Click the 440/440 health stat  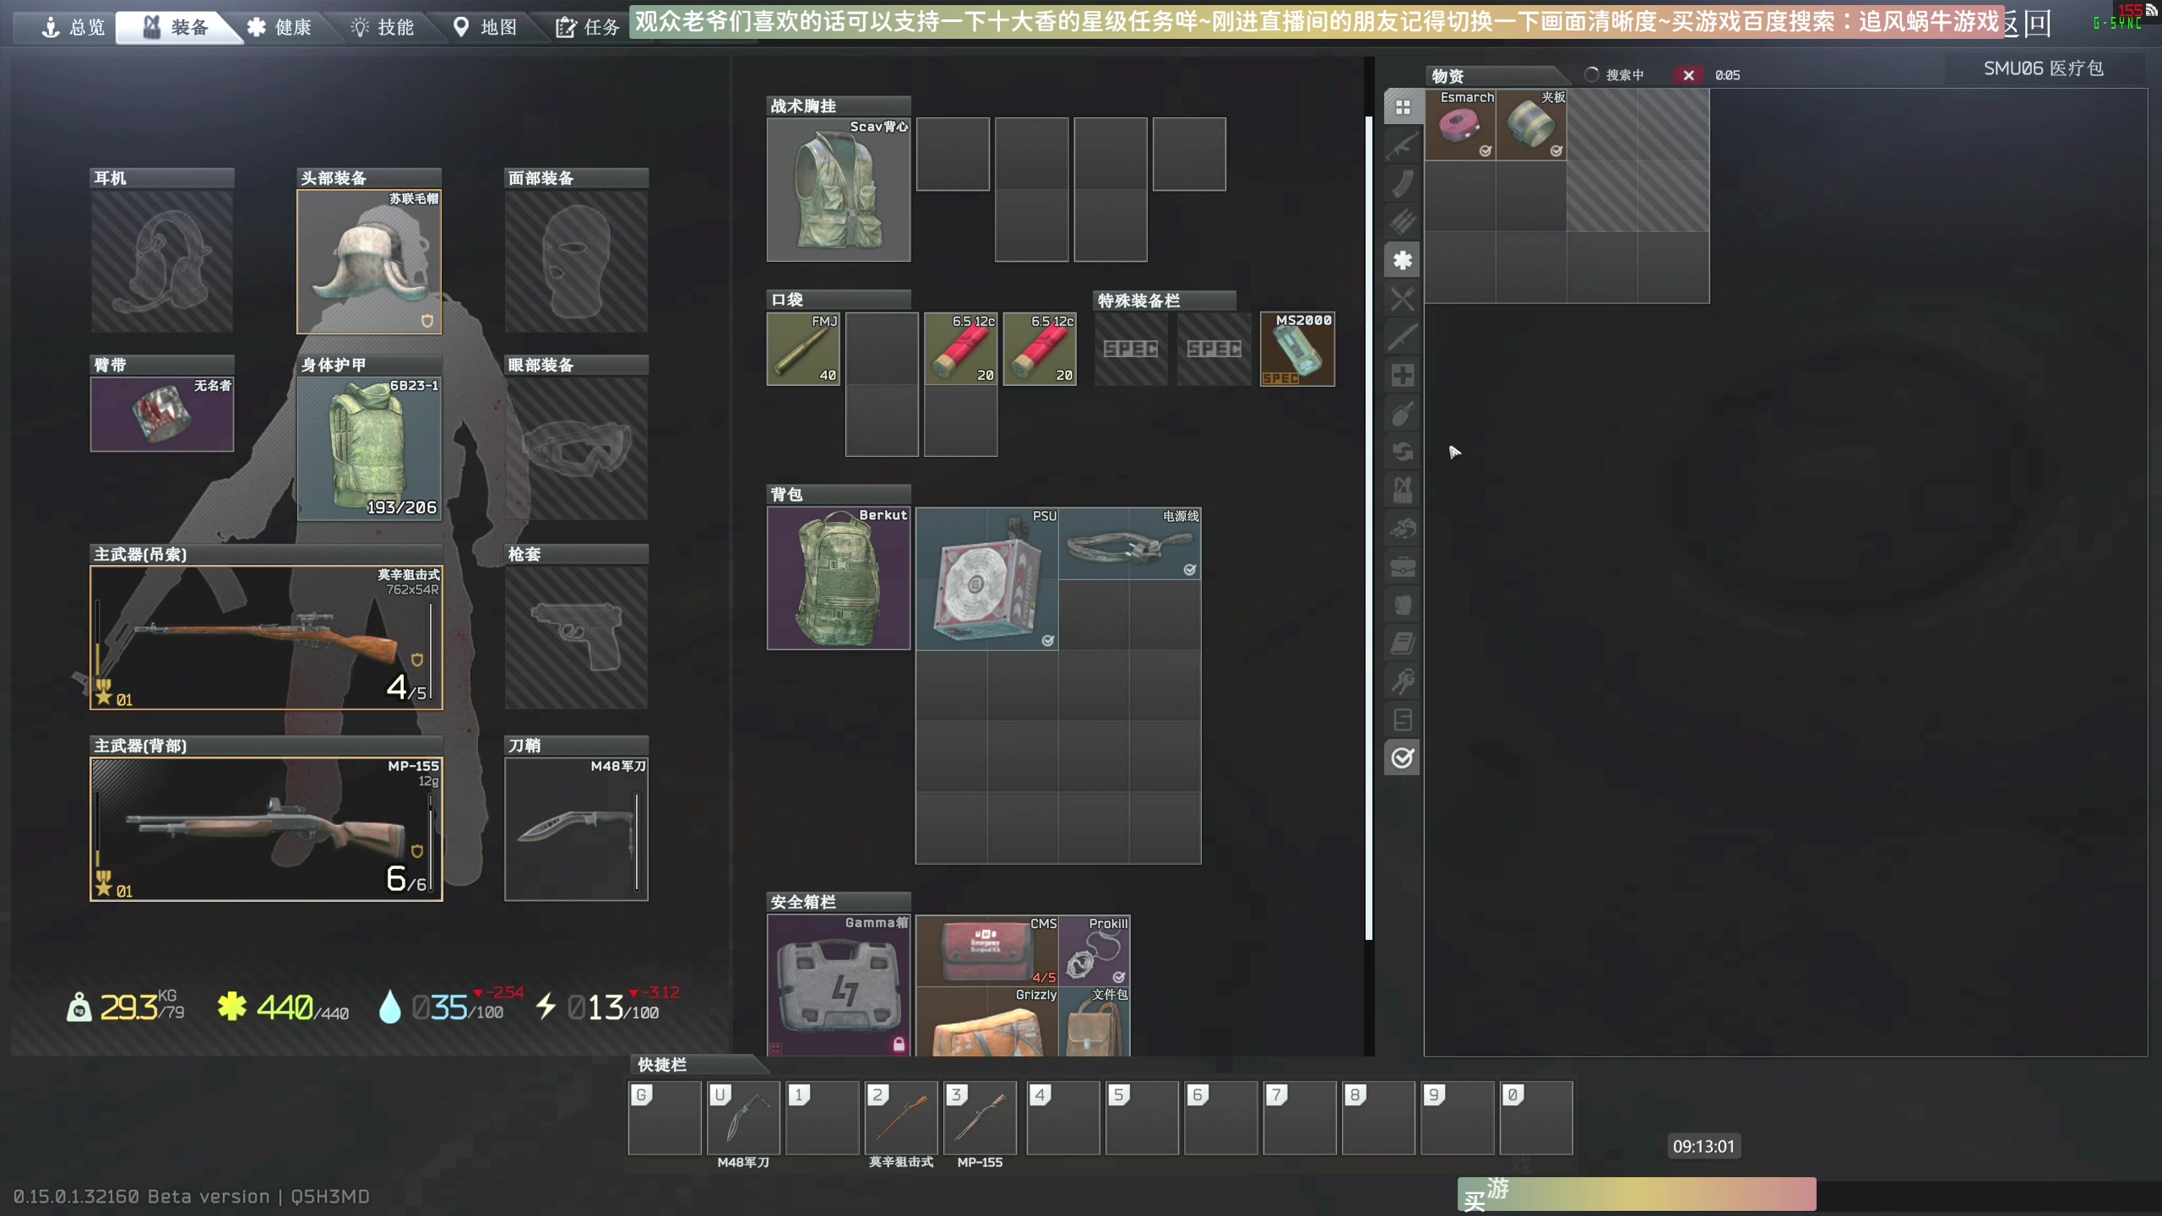point(284,1007)
